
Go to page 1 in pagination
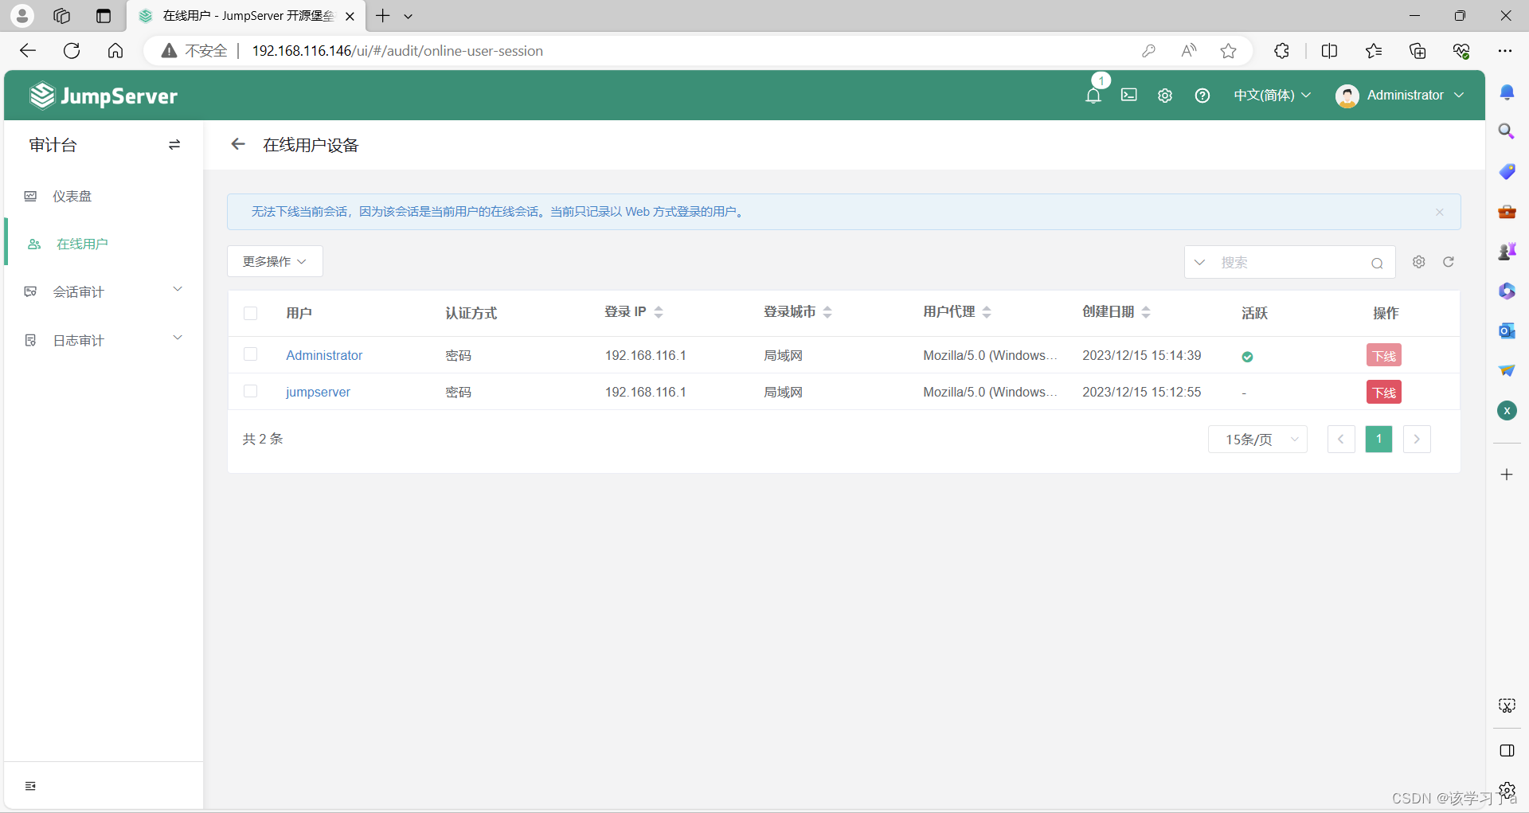(x=1378, y=439)
